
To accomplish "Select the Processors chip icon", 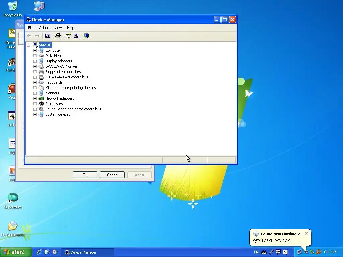I will tap(41, 104).
